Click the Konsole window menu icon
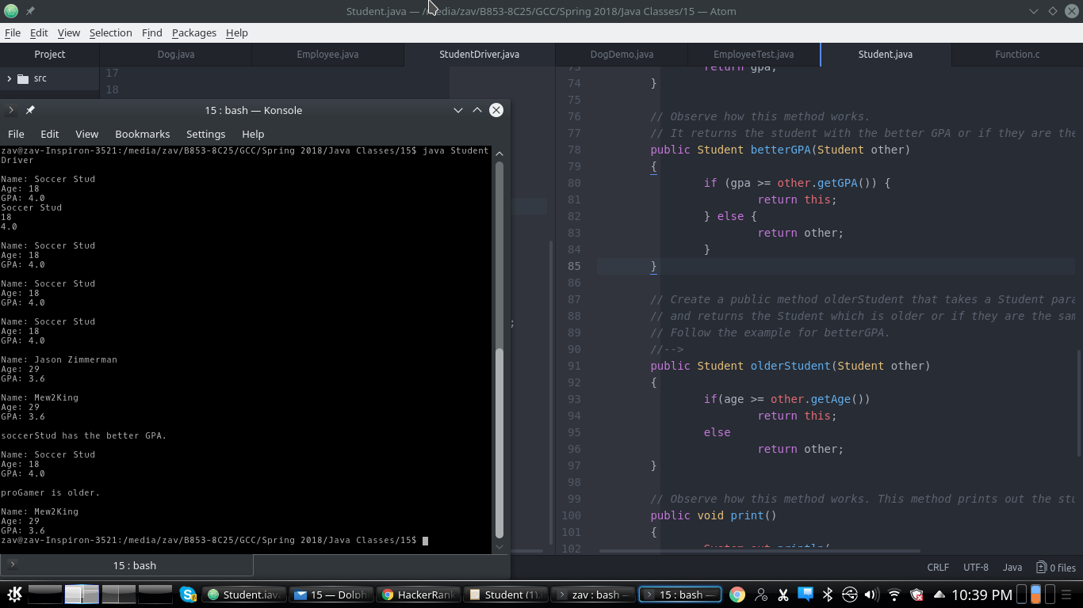 (11, 110)
